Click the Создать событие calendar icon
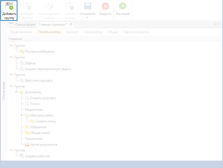Image resolution: width=223 pixels, height=168 pixels. click(22, 156)
